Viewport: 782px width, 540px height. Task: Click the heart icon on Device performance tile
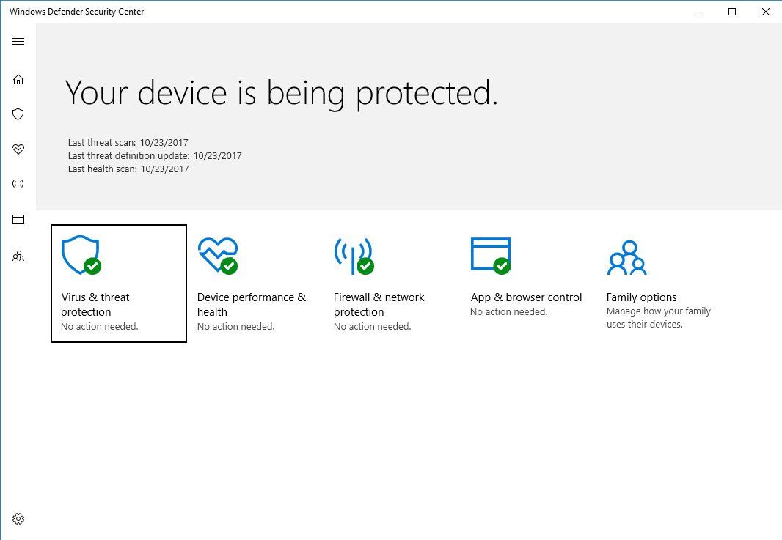215,253
